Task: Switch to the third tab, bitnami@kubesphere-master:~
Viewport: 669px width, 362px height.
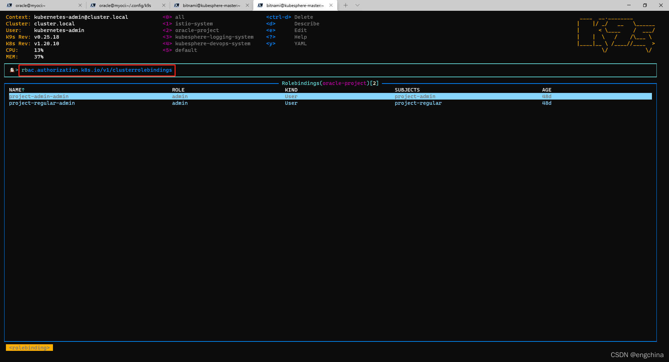Action: coord(211,5)
